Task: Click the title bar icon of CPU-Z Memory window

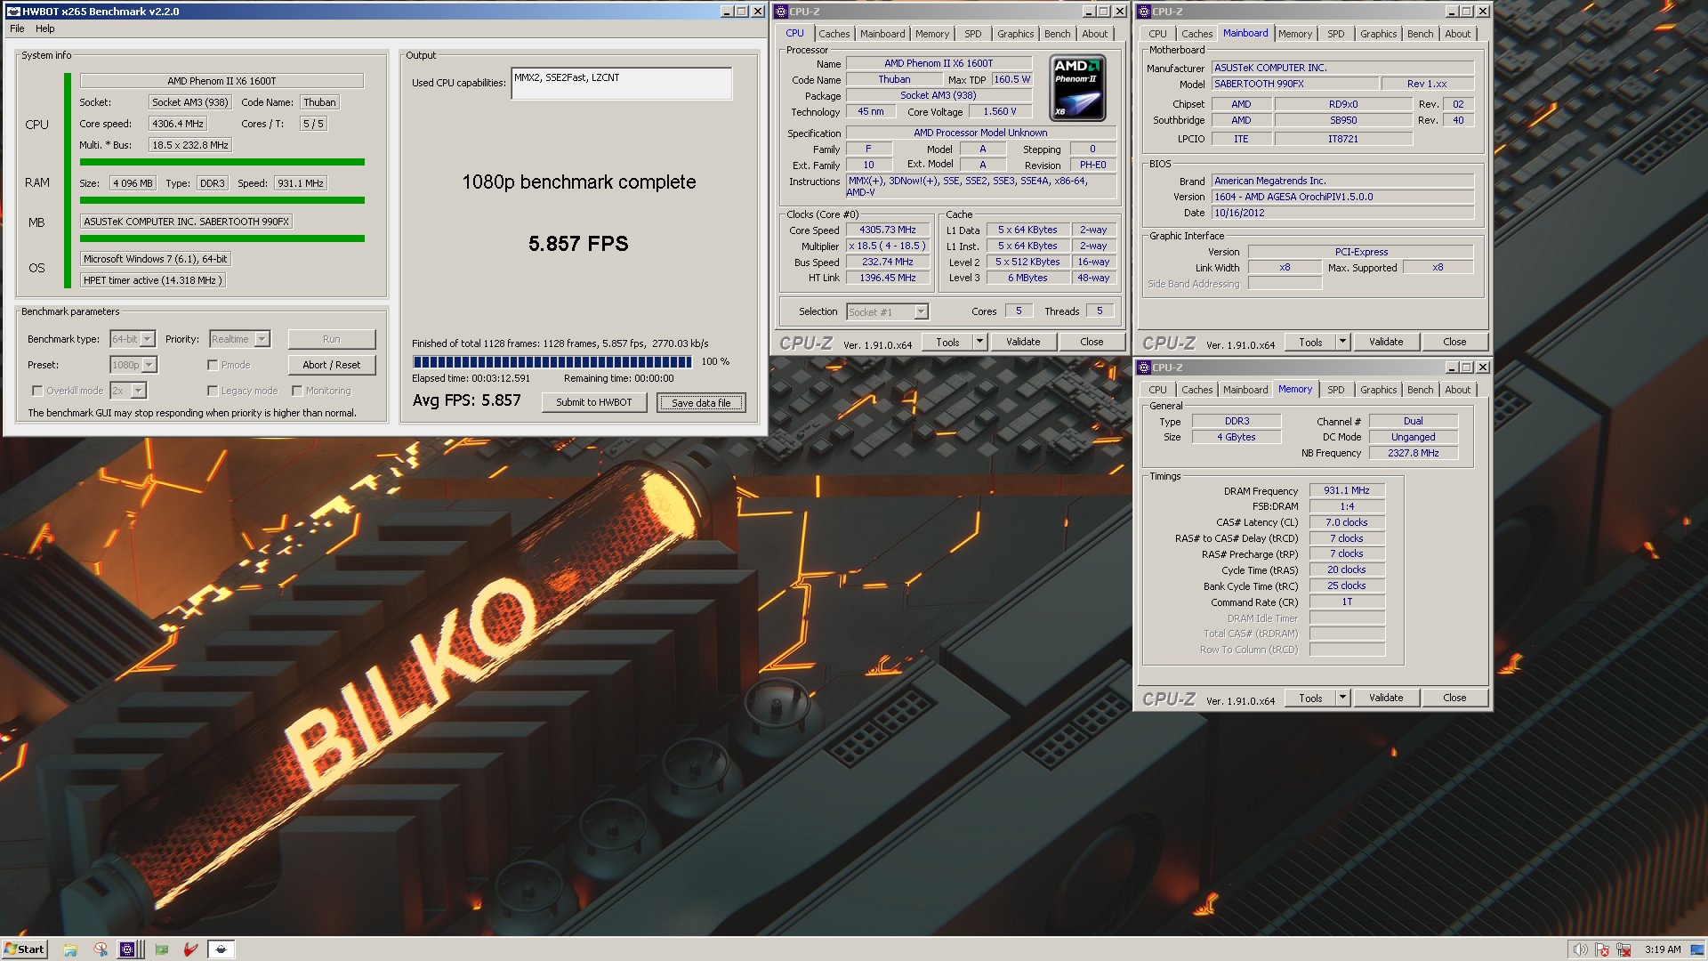Action: pos(1144,367)
